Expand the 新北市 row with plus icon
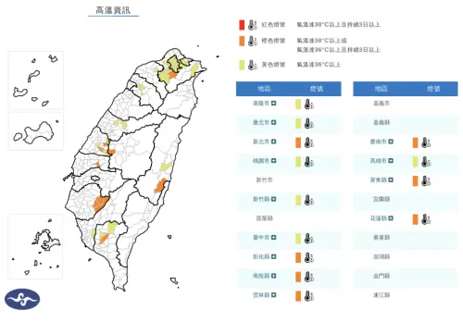The width and height of the screenshot is (463, 334). click(x=273, y=142)
